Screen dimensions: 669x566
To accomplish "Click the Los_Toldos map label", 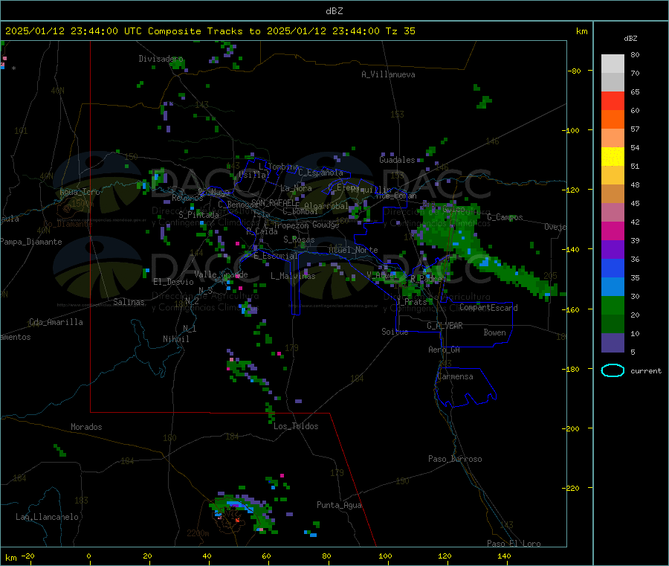I will click(296, 426).
